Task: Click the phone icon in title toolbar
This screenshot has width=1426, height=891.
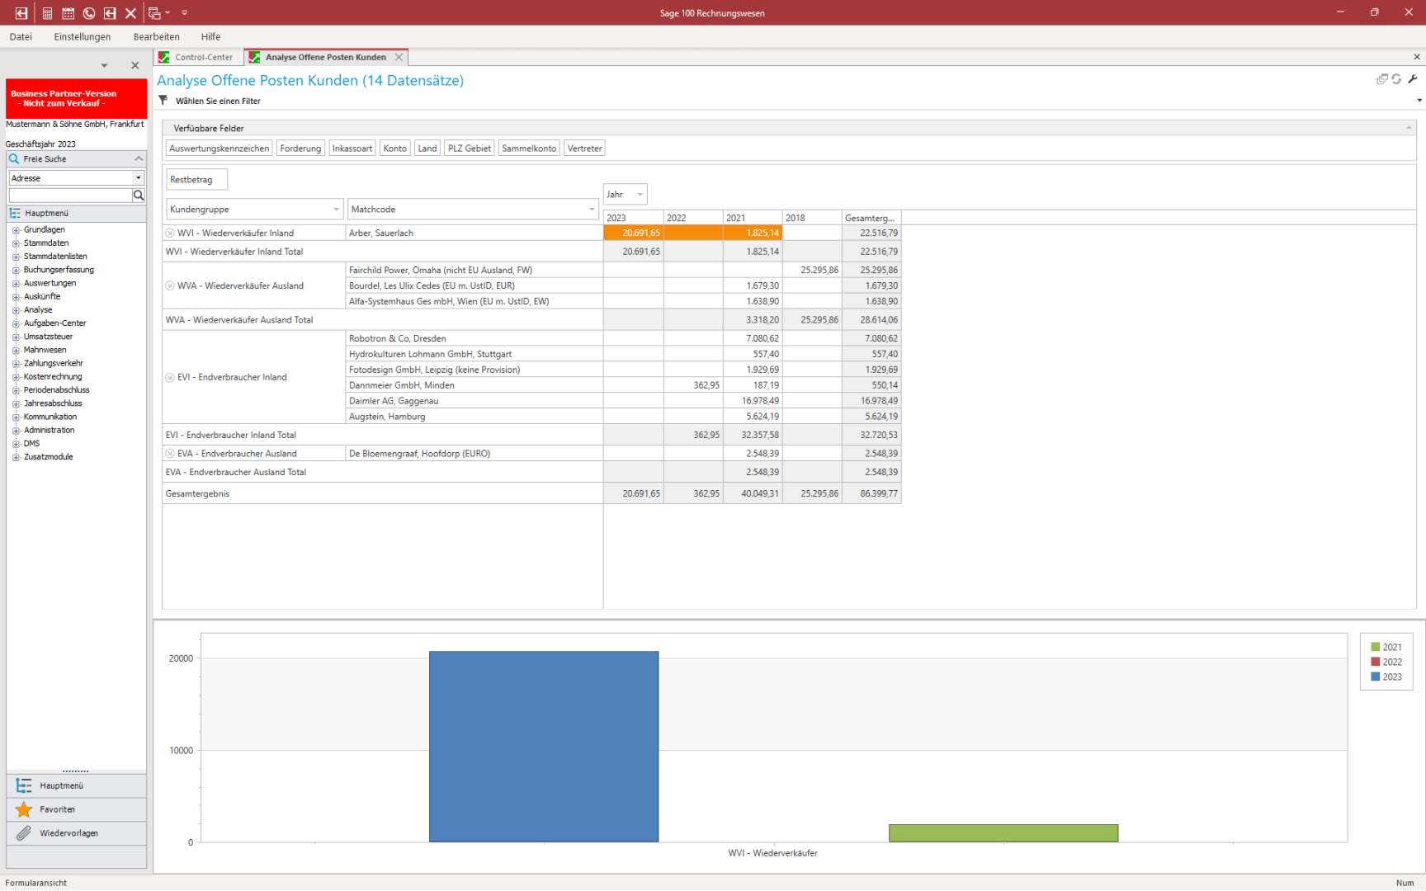Action: click(89, 13)
